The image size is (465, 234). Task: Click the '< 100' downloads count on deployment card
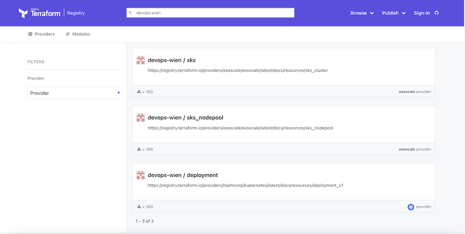coord(148,207)
